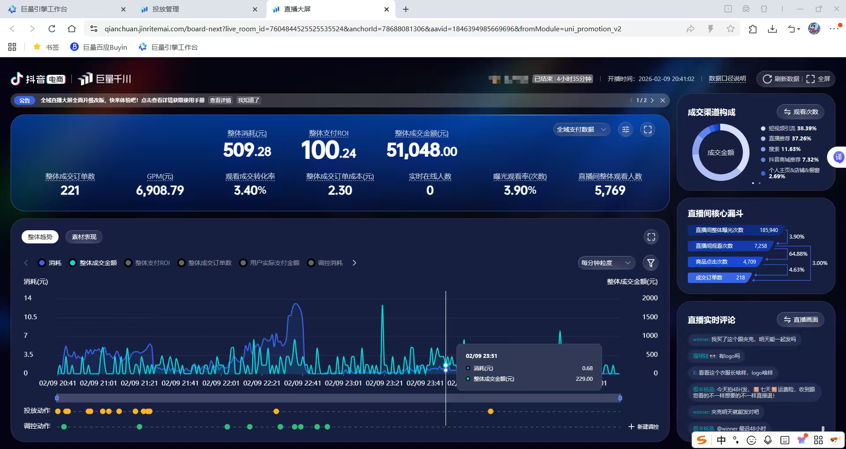This screenshot has width=846, height=449.
Task: Click the refresh data icon
Action: [x=767, y=79]
